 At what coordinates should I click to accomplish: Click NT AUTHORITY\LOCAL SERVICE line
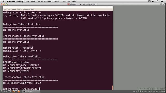pos(21,65)
